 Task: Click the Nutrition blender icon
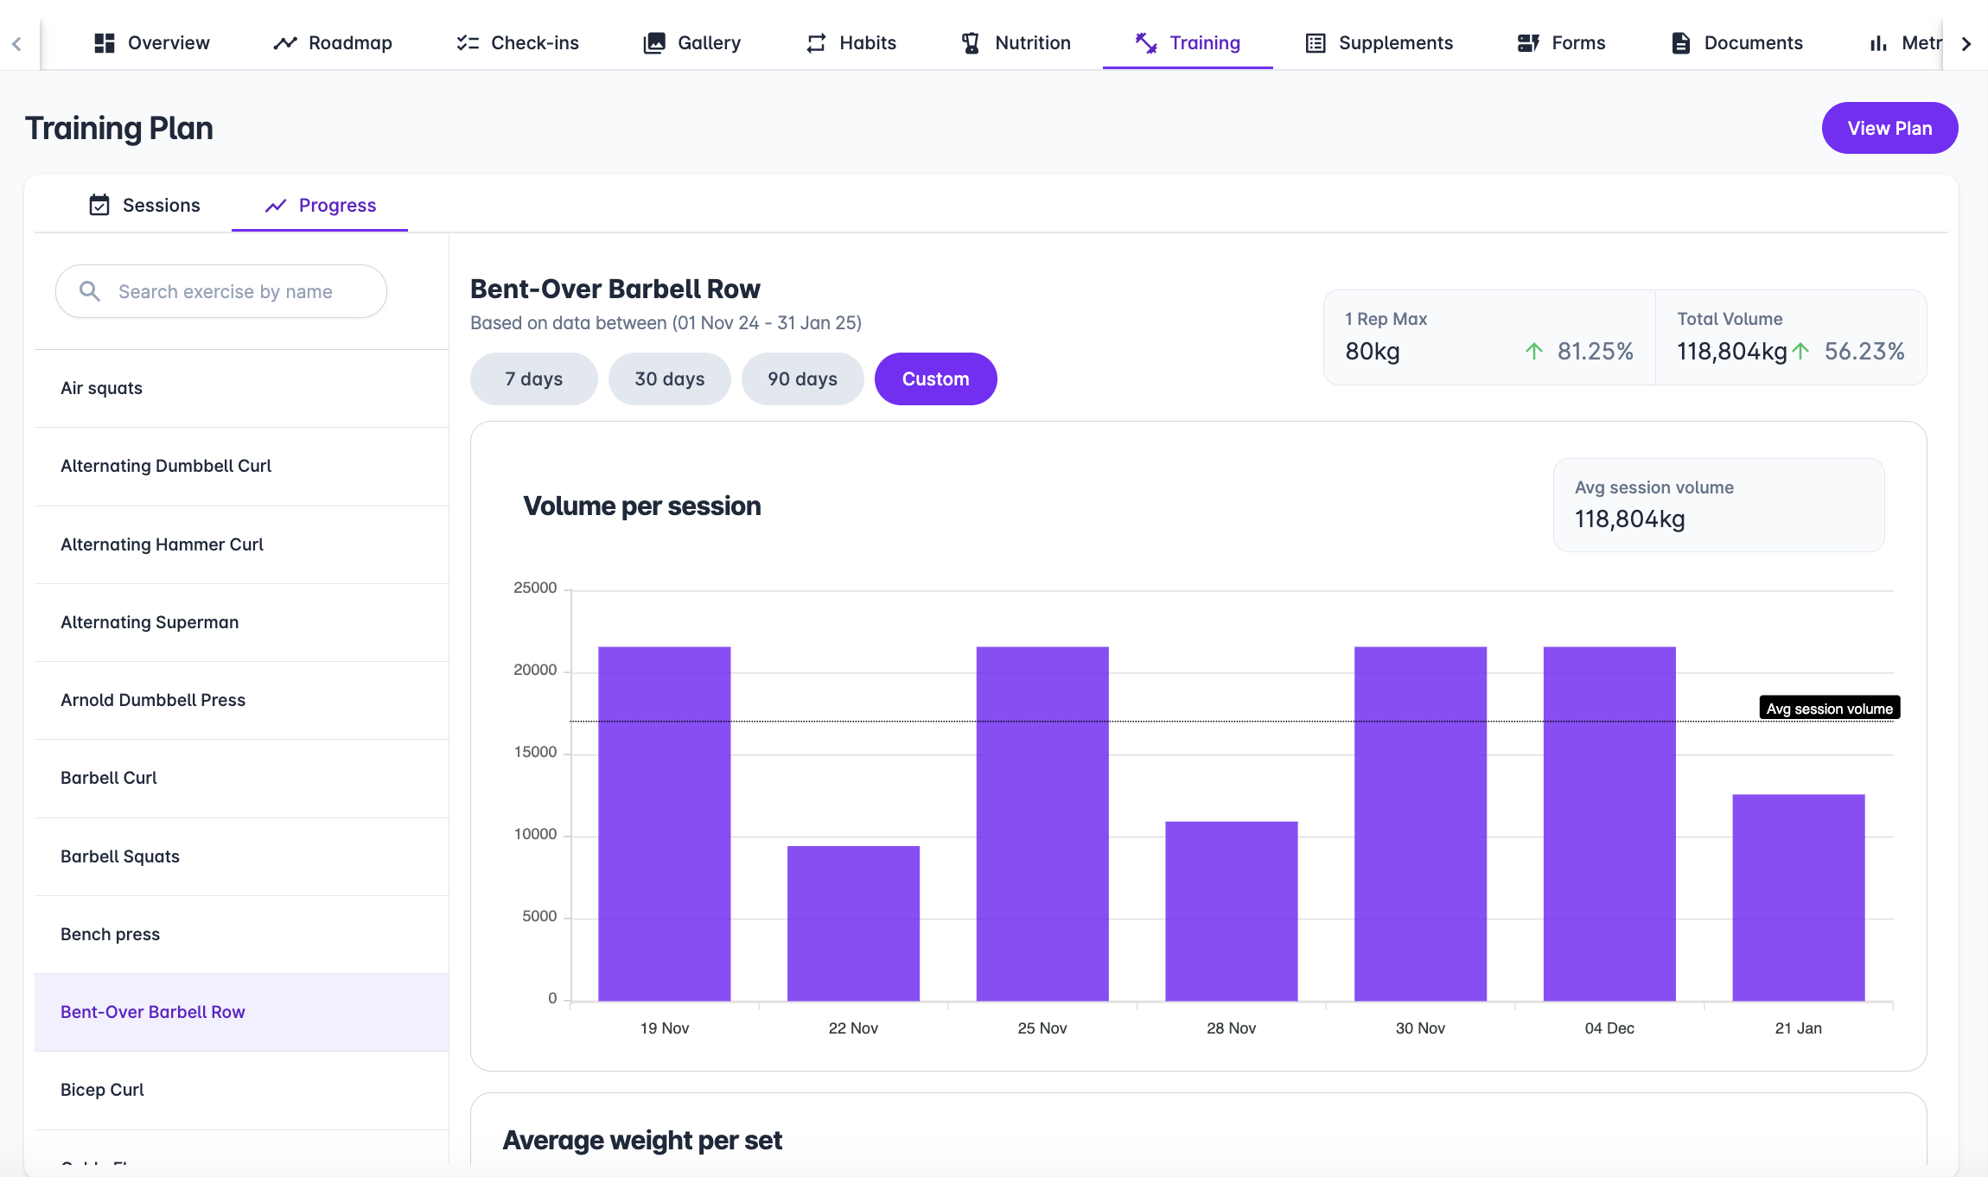point(971,43)
